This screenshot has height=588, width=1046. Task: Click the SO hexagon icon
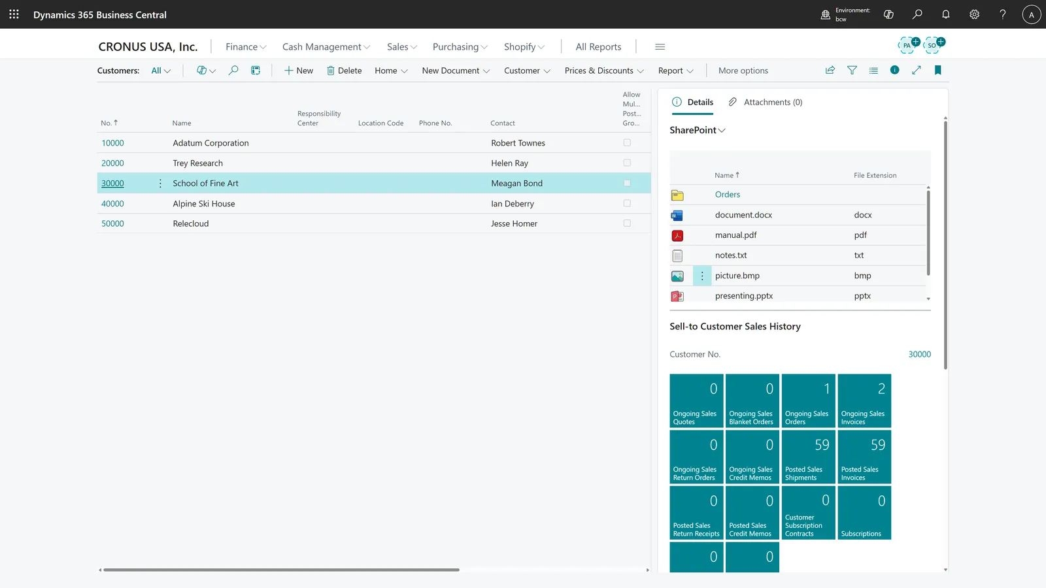933,45
